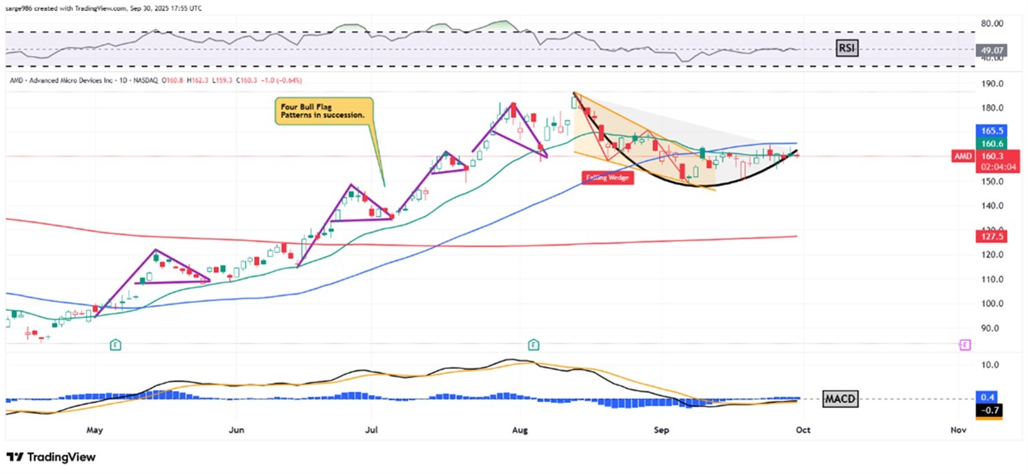Click the AMD ticker tag beside price scale
1028x474 pixels.
tap(962, 157)
